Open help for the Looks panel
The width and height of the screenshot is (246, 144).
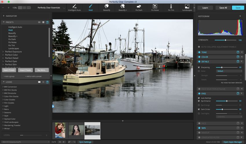(47, 82)
